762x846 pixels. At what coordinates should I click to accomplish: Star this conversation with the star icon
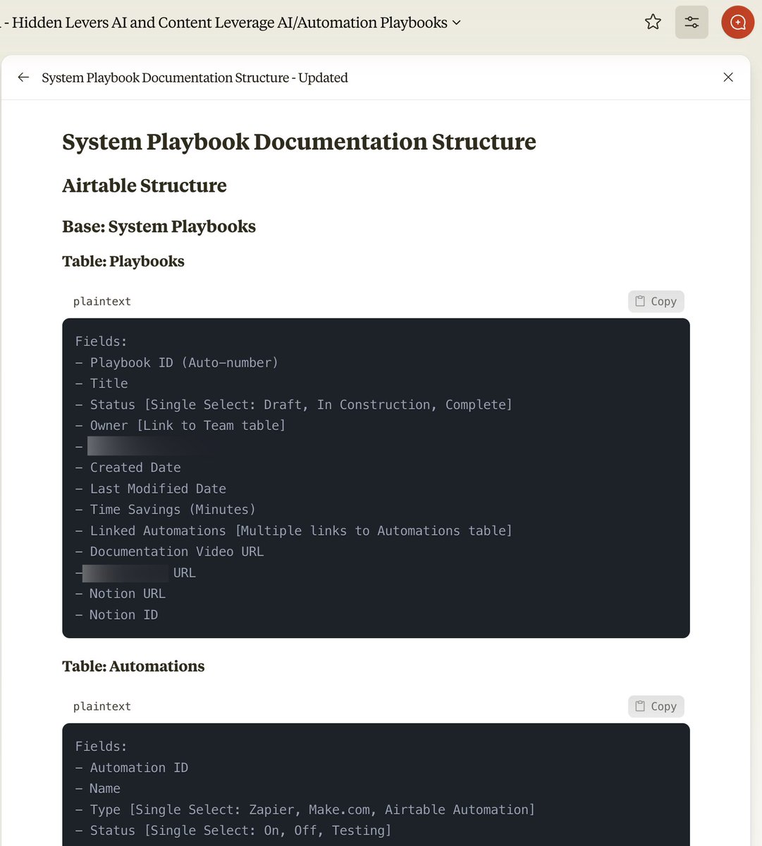653,22
